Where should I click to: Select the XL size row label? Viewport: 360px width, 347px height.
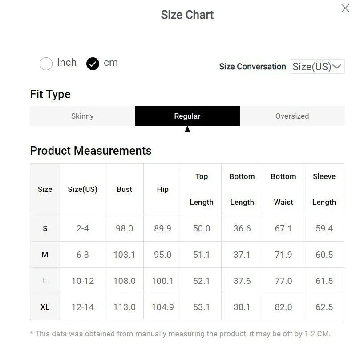[45, 307]
